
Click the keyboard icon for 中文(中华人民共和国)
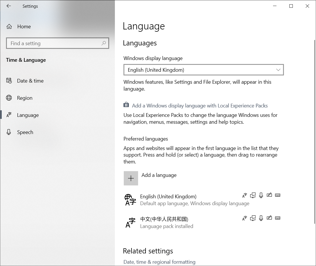(278, 218)
